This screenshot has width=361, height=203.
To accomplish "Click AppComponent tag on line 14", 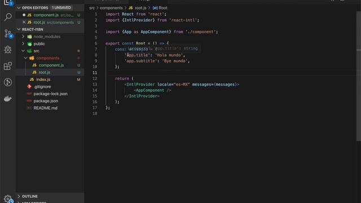I will pyautogui.click(x=150, y=90).
